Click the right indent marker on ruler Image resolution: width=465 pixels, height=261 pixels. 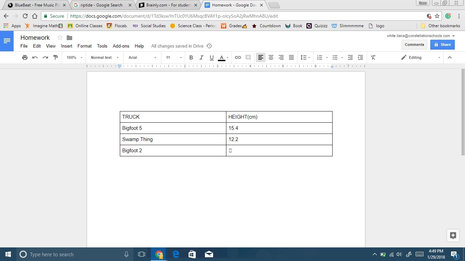(332, 66)
